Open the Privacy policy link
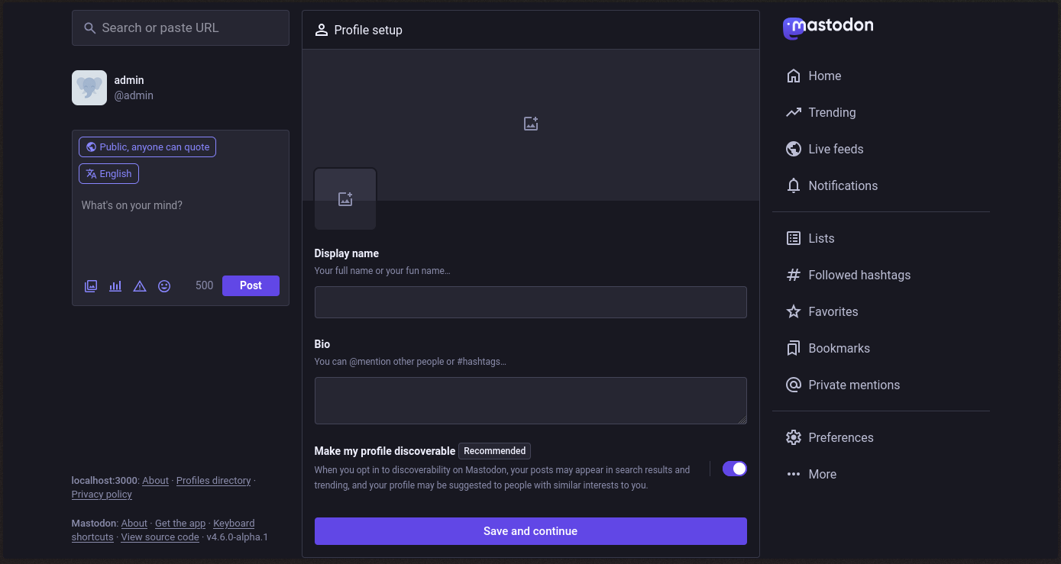The image size is (1061, 564). pyautogui.click(x=101, y=494)
